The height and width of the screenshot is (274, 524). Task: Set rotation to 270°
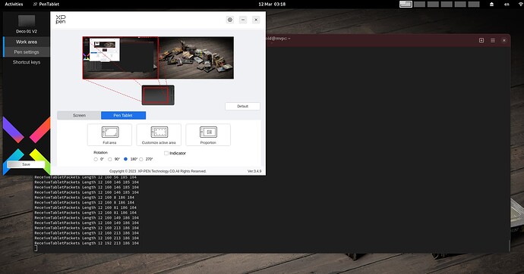click(x=141, y=159)
